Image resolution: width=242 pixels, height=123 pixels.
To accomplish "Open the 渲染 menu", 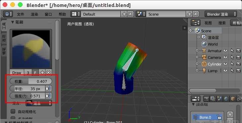I will [x=34, y=14].
